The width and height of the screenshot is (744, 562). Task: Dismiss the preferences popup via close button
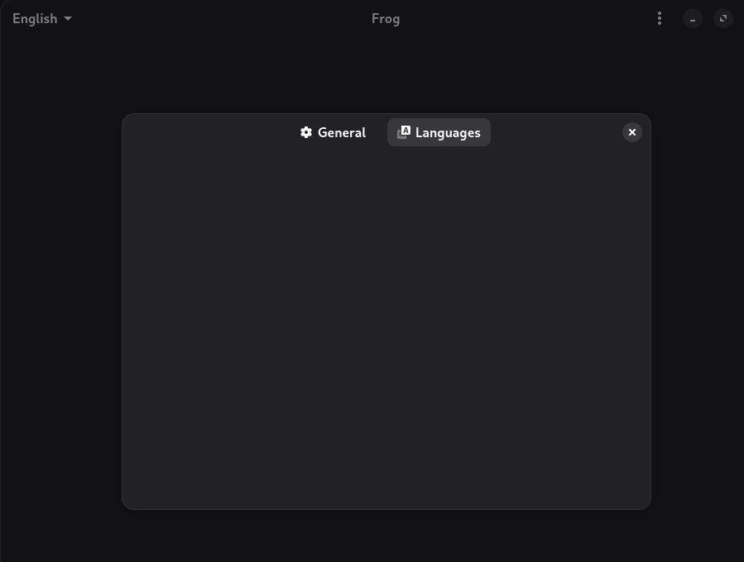point(632,132)
